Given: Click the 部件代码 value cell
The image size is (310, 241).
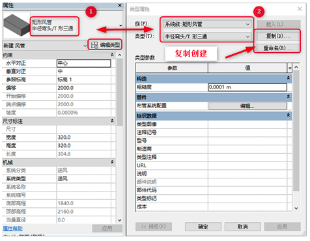Looking at the screenshot, I should pyautogui.click(x=247, y=190).
